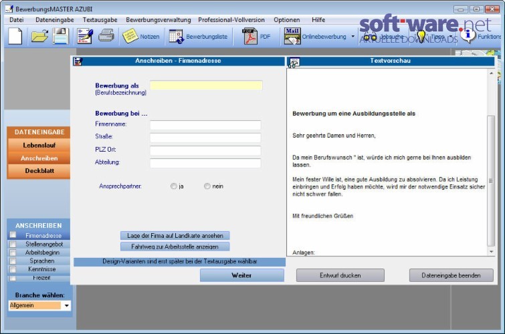Expand the Onlinebewerbung dropdown arrow

click(x=352, y=36)
